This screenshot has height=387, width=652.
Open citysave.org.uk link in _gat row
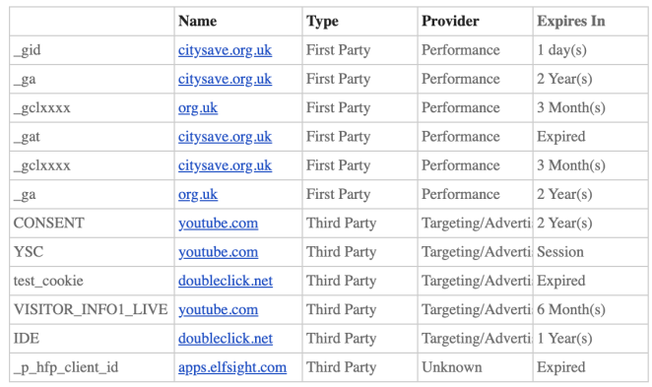(x=225, y=137)
